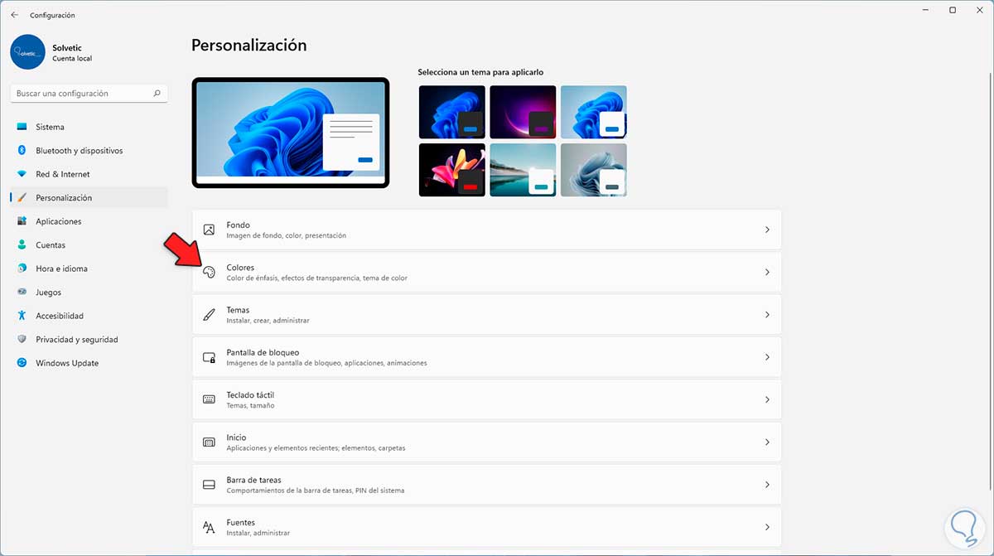Image resolution: width=994 pixels, height=556 pixels.
Task: Apply the colorful flower dark theme
Action: tap(452, 170)
